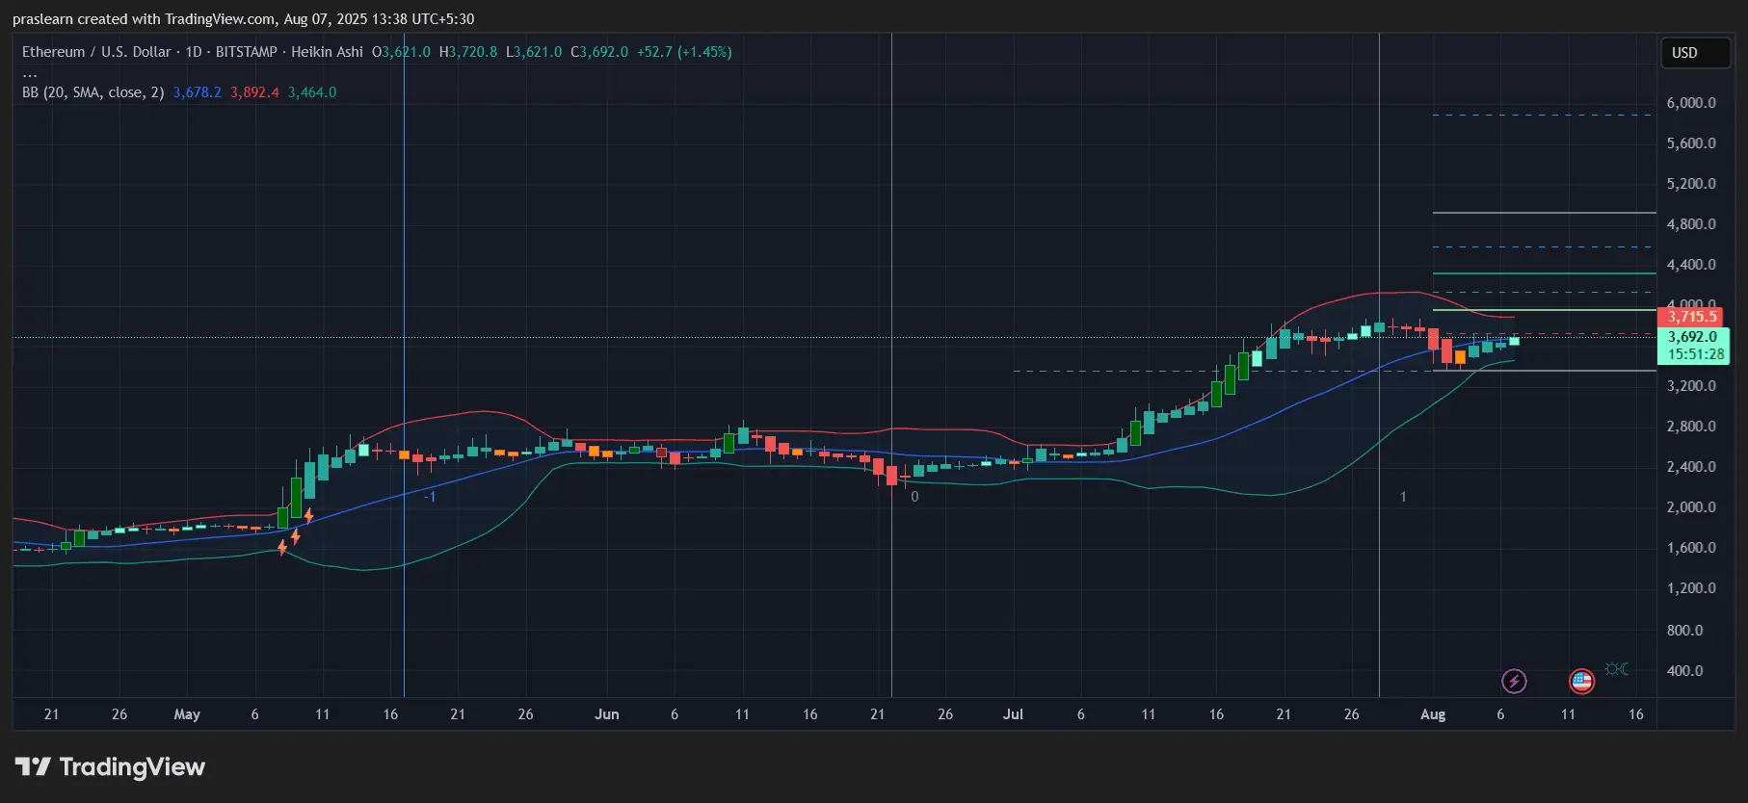The image size is (1748, 803).
Task: Click the 1,200.0 price axis label
Action: point(1691,588)
